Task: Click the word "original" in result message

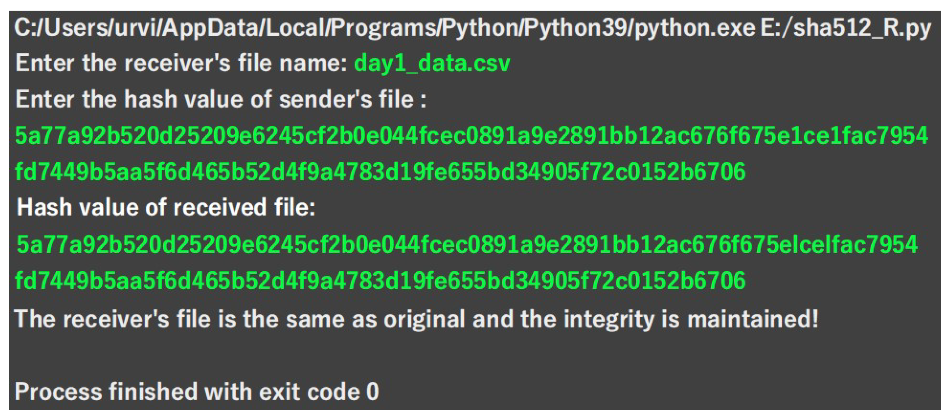Action: (424, 319)
